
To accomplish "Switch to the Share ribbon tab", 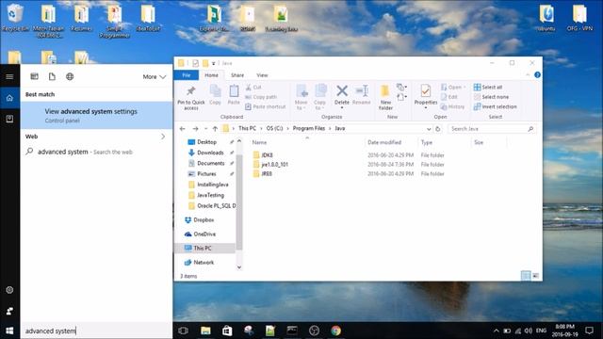I will point(237,75).
